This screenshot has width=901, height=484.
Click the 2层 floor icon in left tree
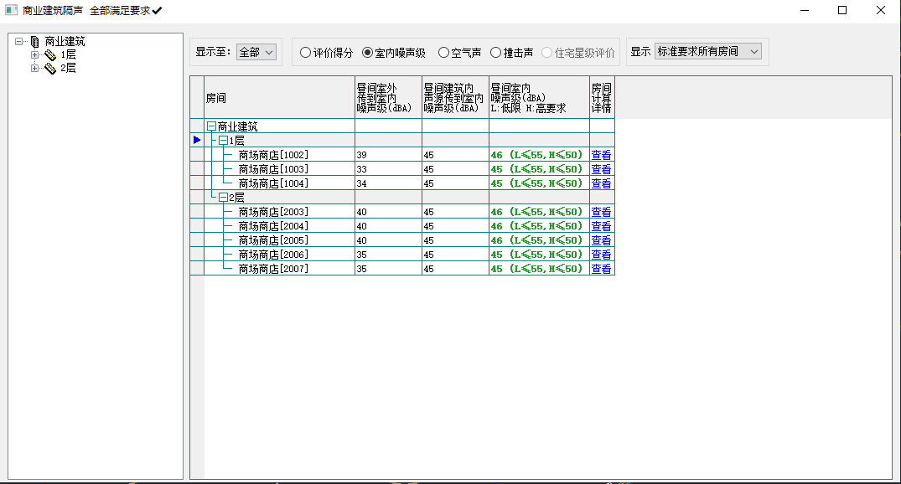(x=50, y=69)
